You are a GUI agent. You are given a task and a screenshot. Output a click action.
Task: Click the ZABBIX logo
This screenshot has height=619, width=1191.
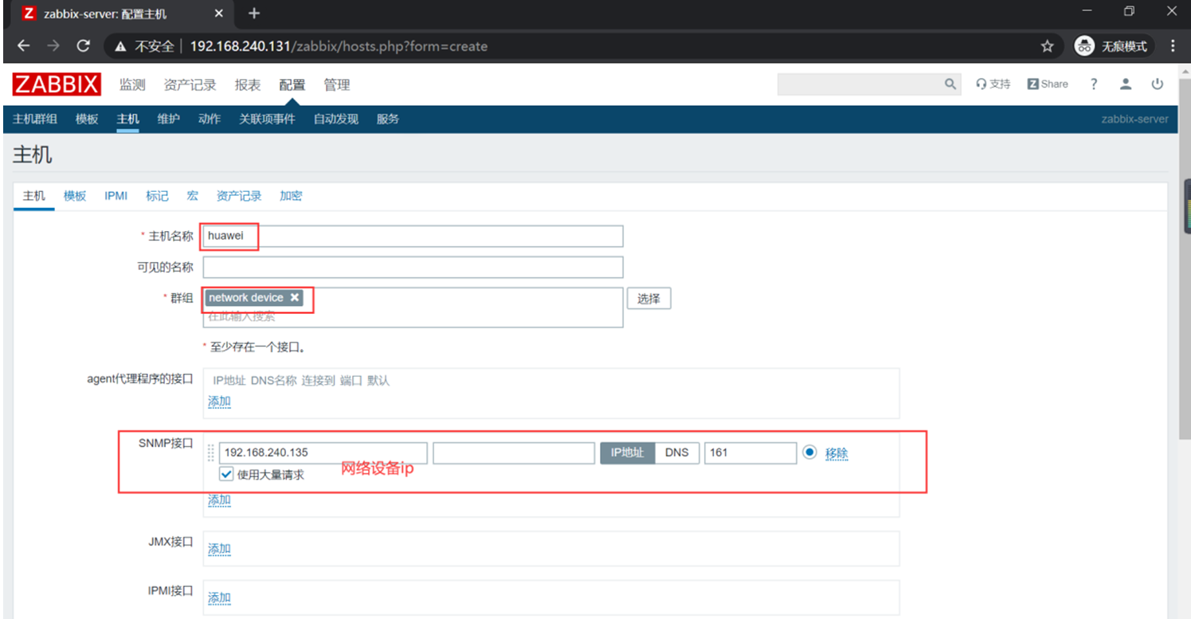pos(57,84)
